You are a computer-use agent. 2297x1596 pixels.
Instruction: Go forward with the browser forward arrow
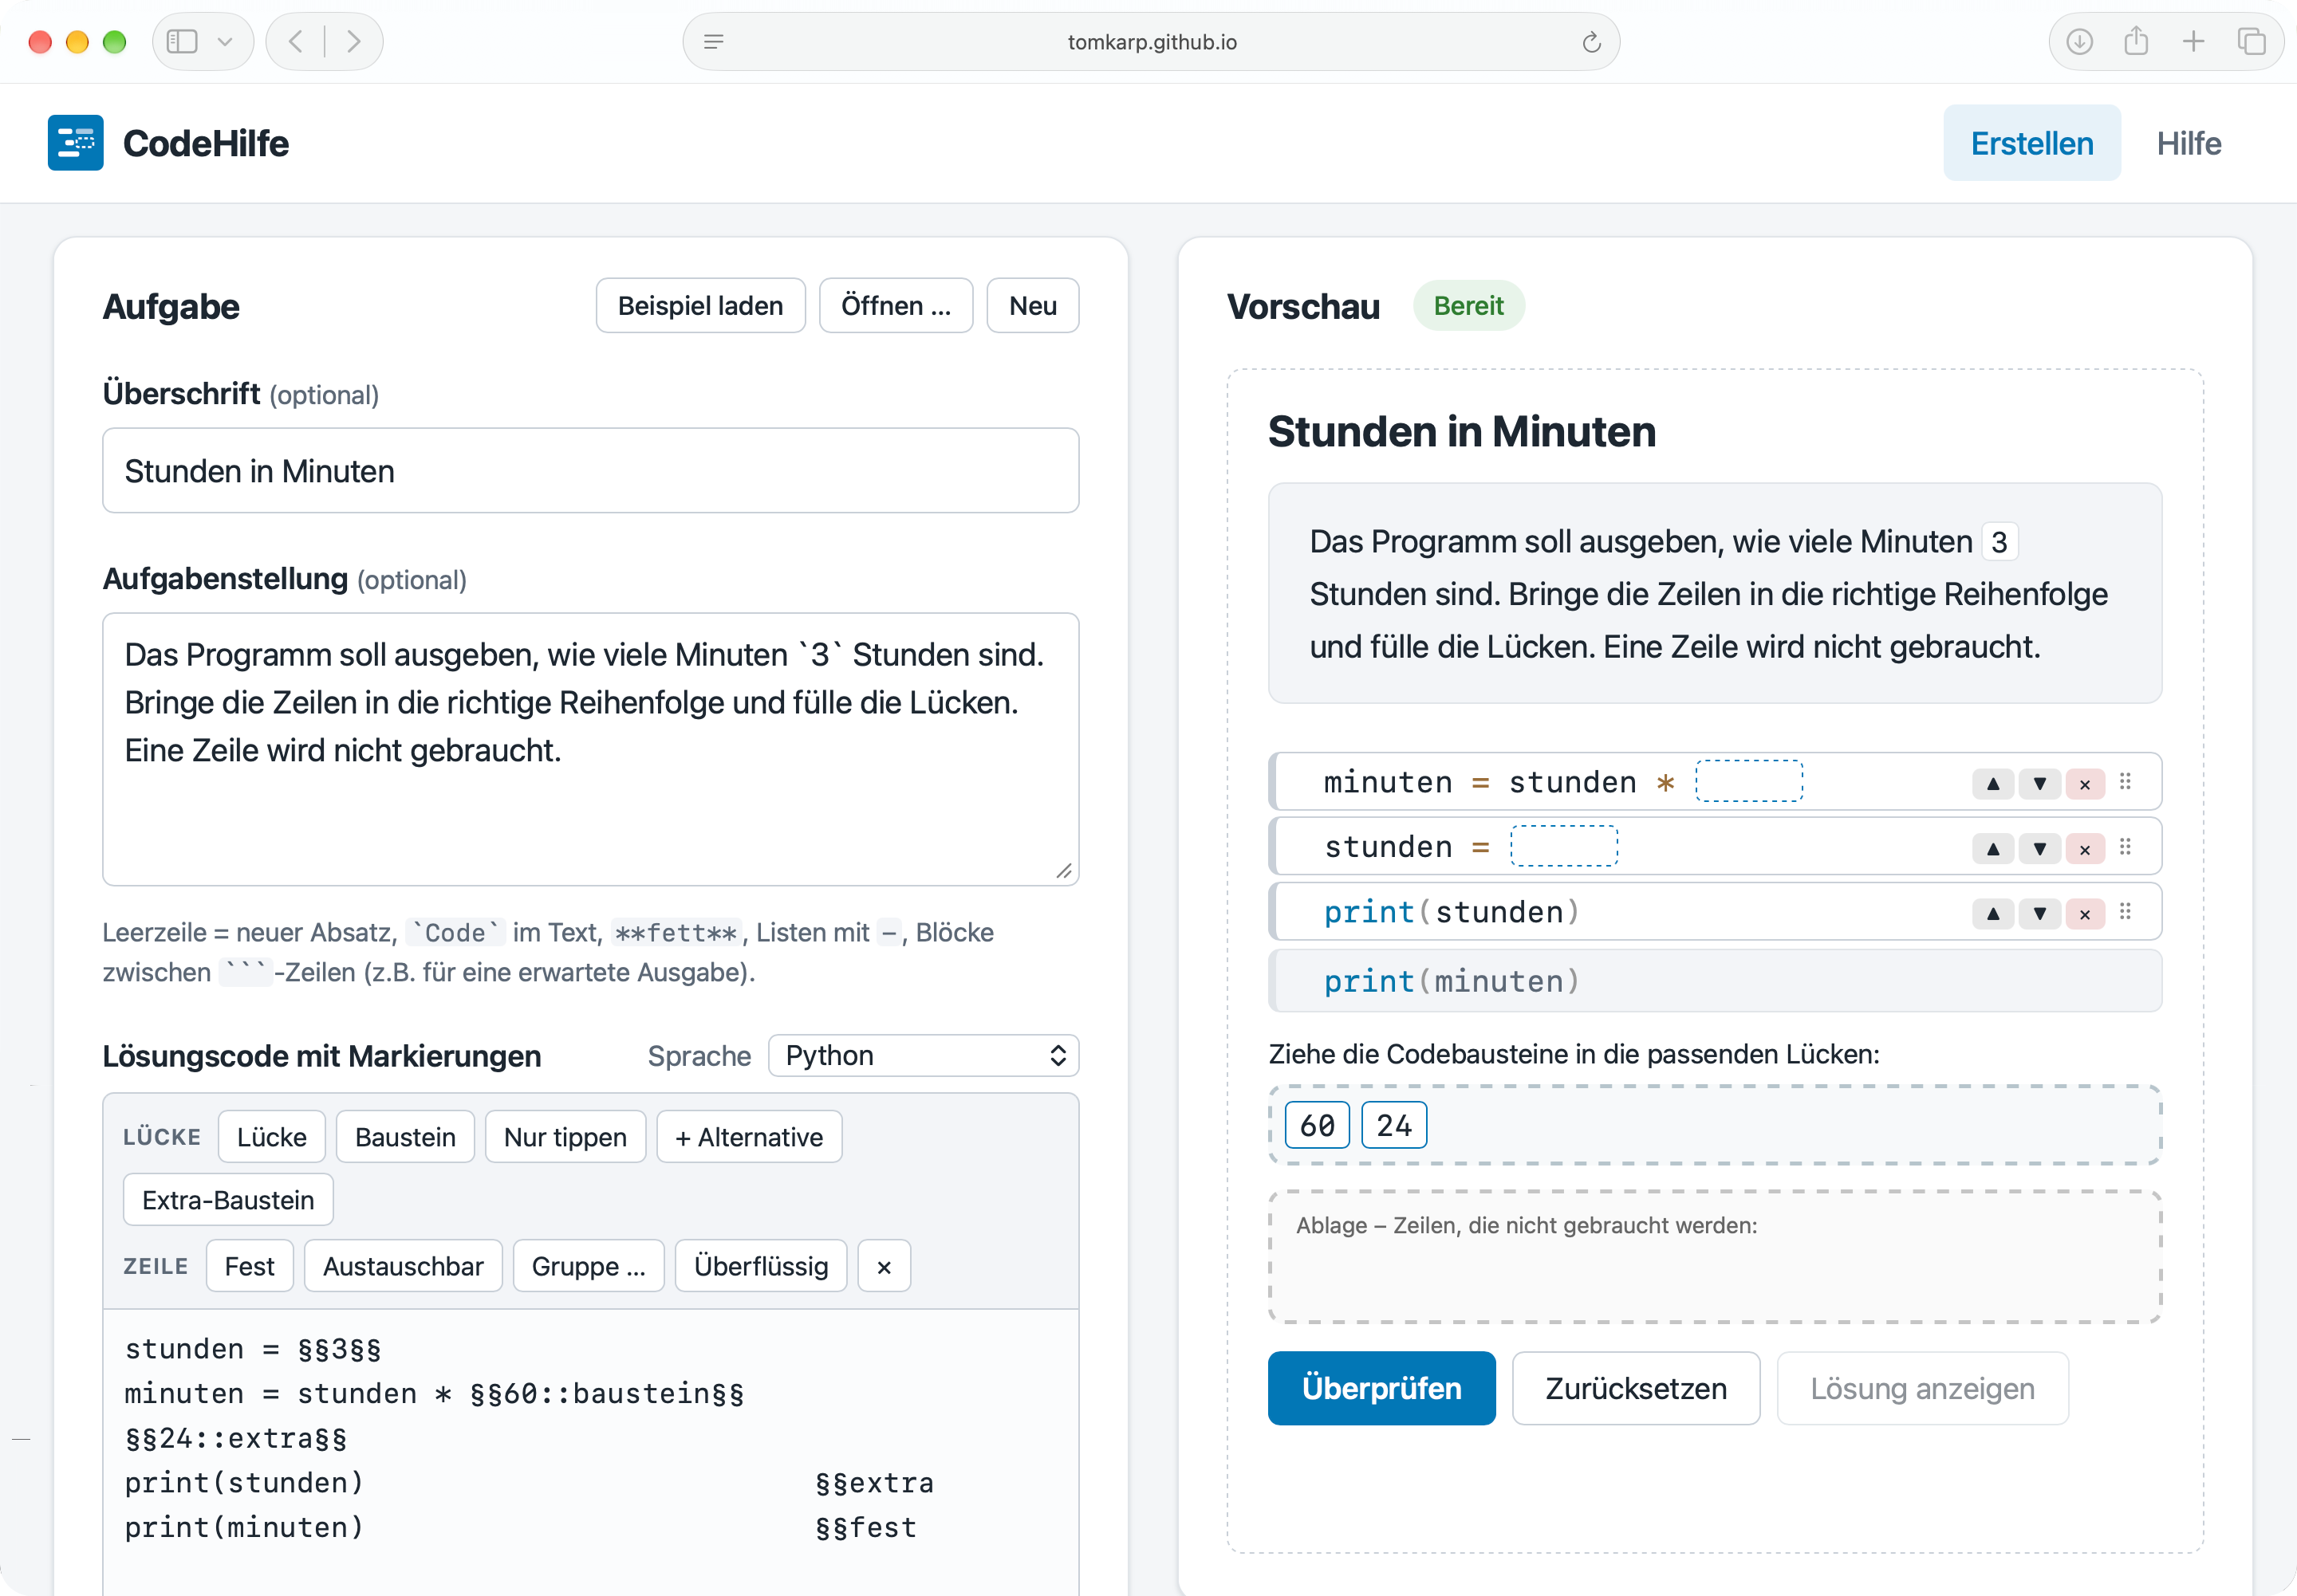[x=353, y=42]
